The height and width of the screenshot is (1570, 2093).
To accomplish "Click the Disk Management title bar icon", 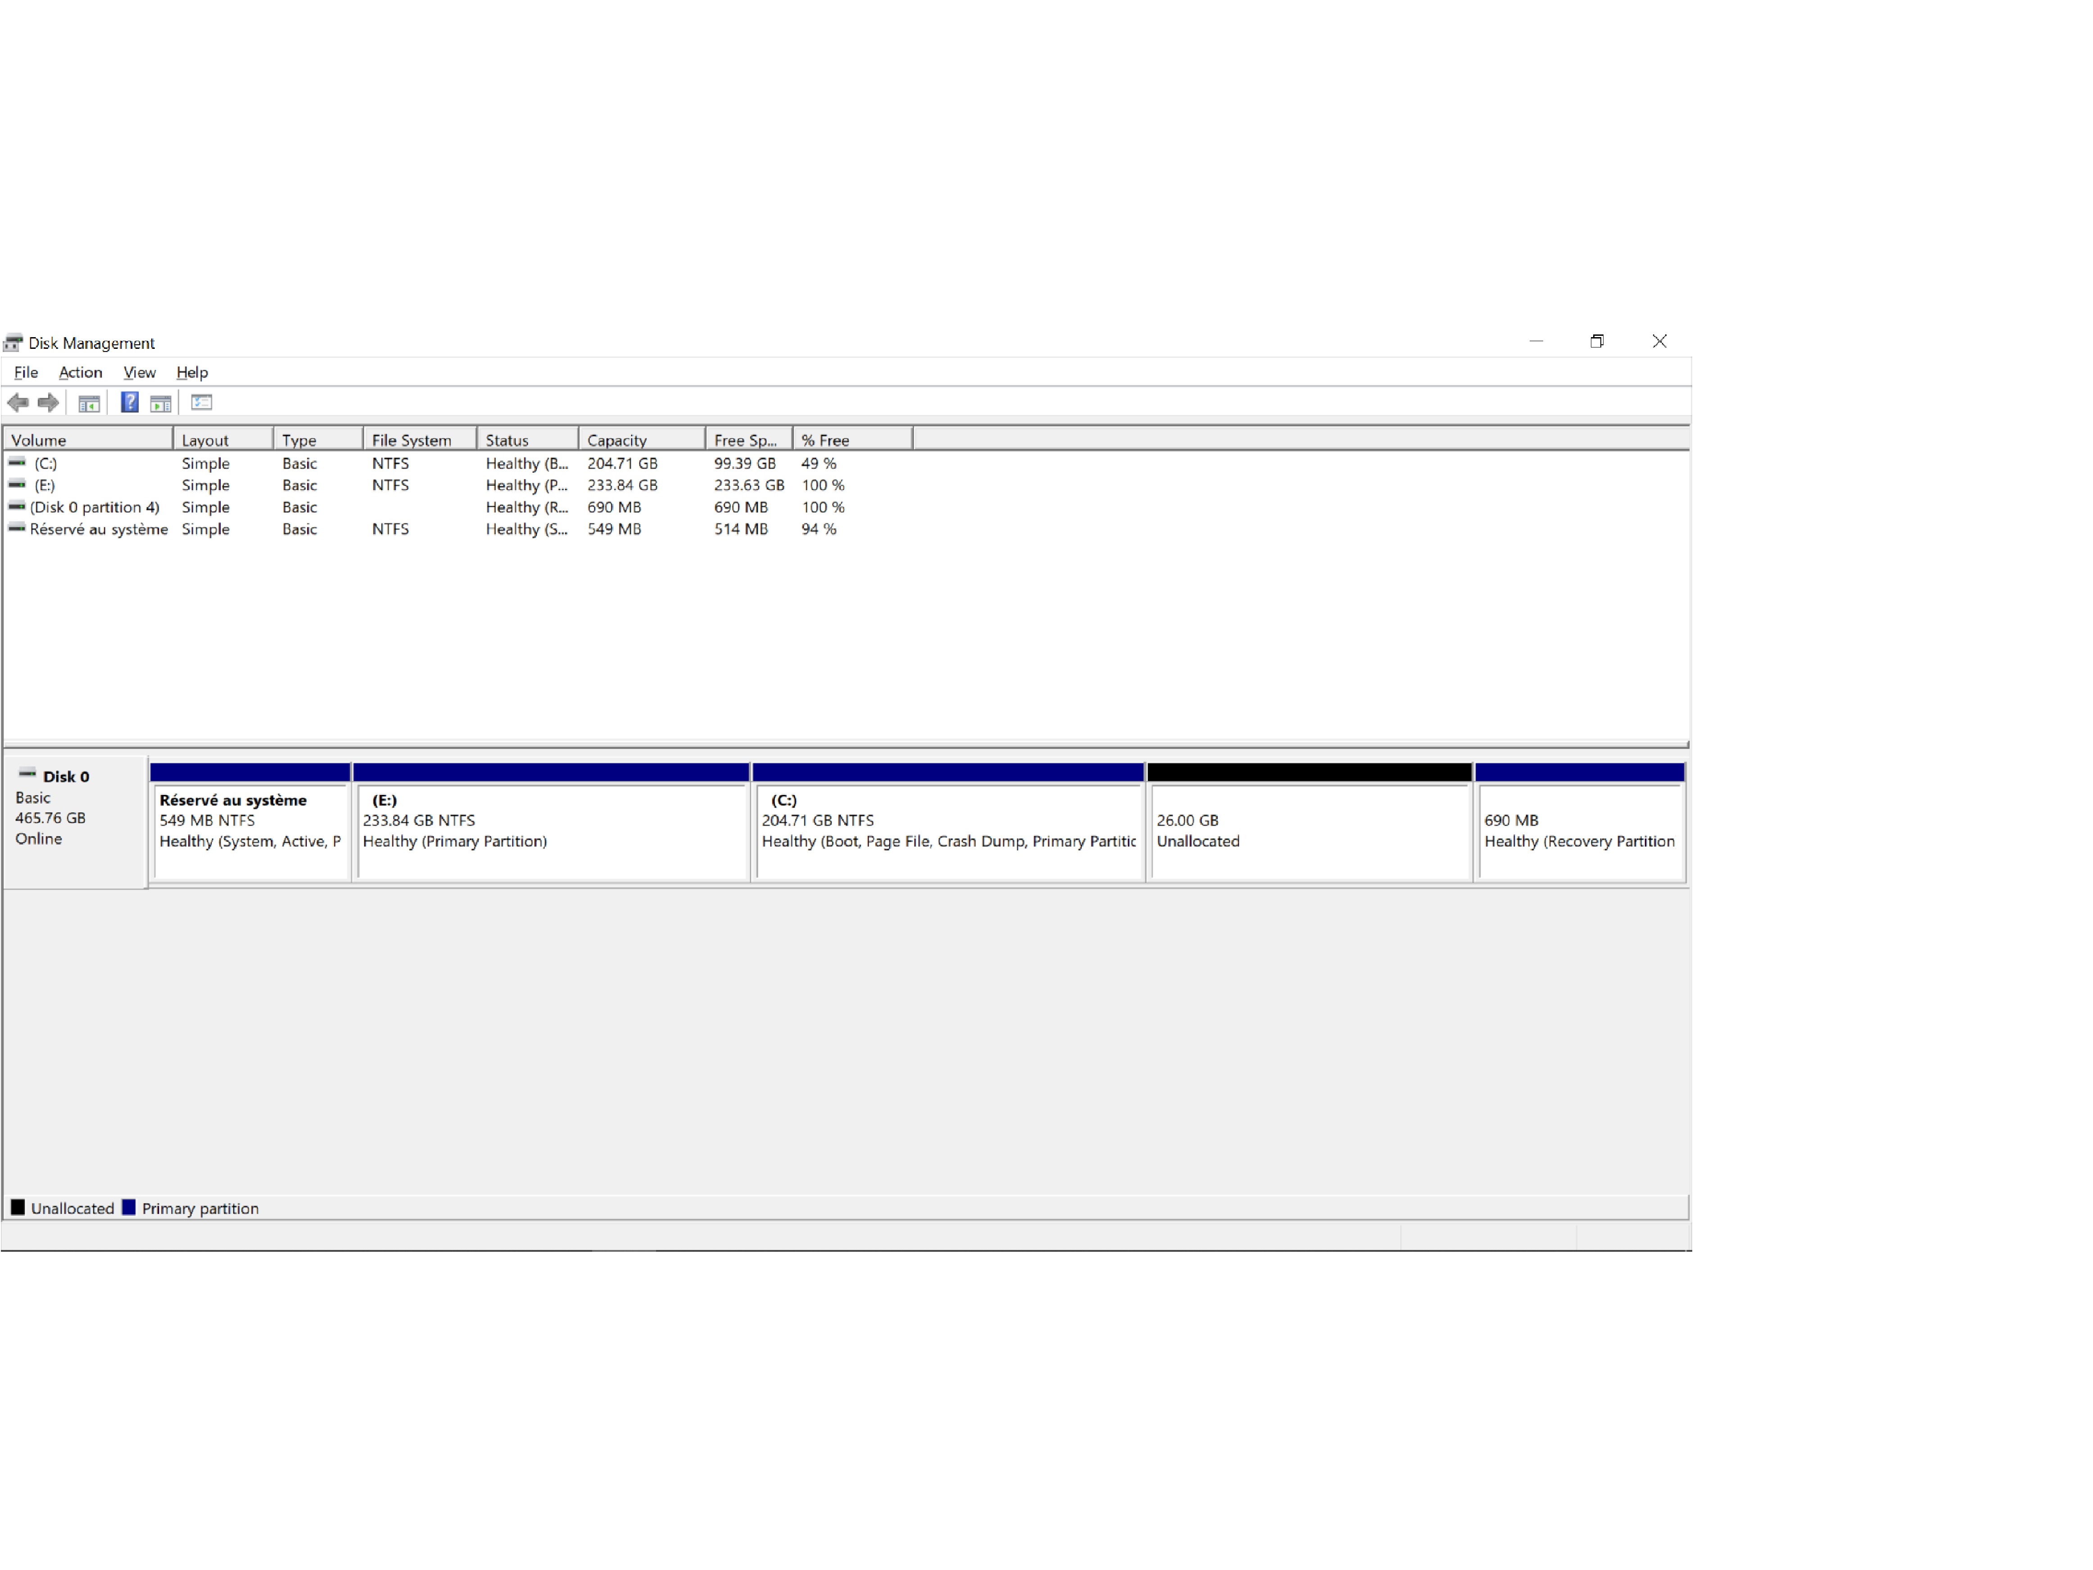I will click(13, 343).
